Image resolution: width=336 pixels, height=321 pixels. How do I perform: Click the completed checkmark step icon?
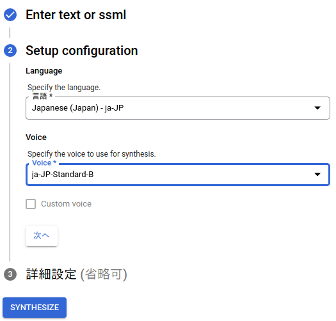point(10,15)
